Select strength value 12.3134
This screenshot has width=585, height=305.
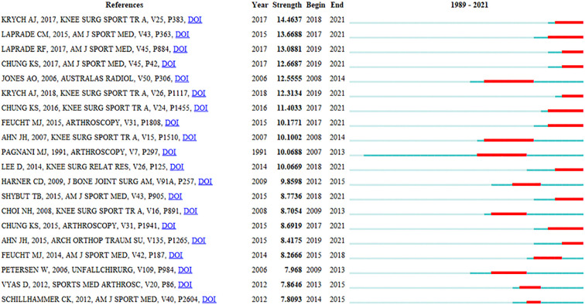click(x=289, y=94)
